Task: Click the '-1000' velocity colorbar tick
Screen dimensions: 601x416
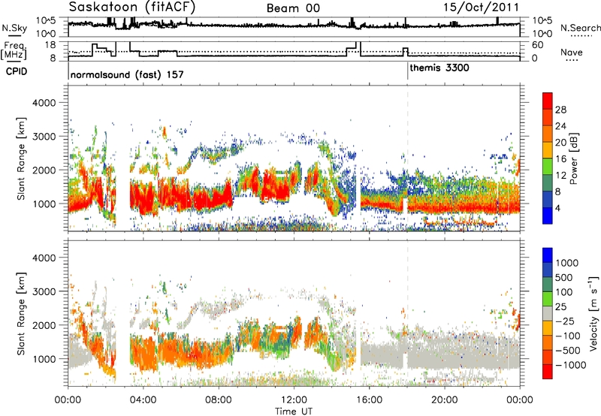Action: point(571,365)
